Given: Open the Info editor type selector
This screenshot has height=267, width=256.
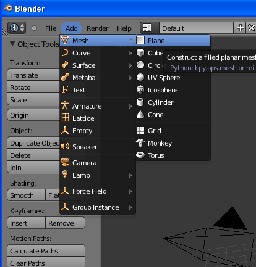Looking at the screenshot, I should click(x=17, y=28).
